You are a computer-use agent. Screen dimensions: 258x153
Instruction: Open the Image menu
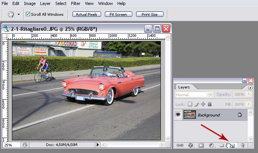[x=30, y=3]
